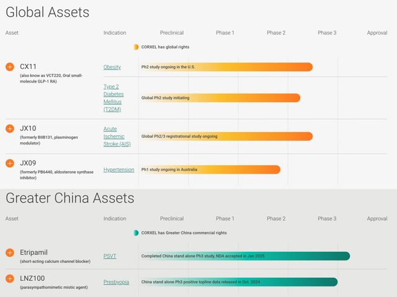Follow the Acute Ischemic Stroke link
The image size is (397, 297).
coord(114,136)
